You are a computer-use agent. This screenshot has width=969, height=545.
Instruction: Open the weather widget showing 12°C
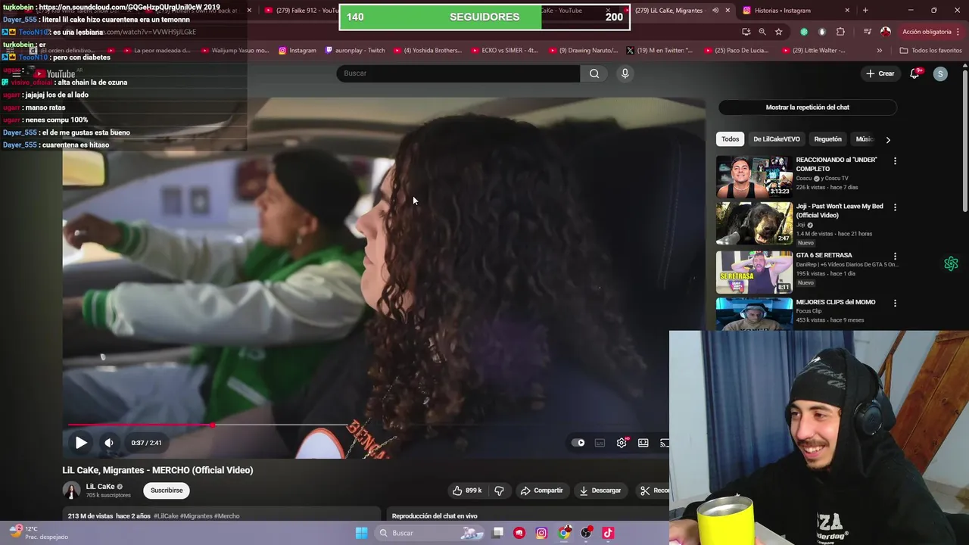tap(39, 533)
